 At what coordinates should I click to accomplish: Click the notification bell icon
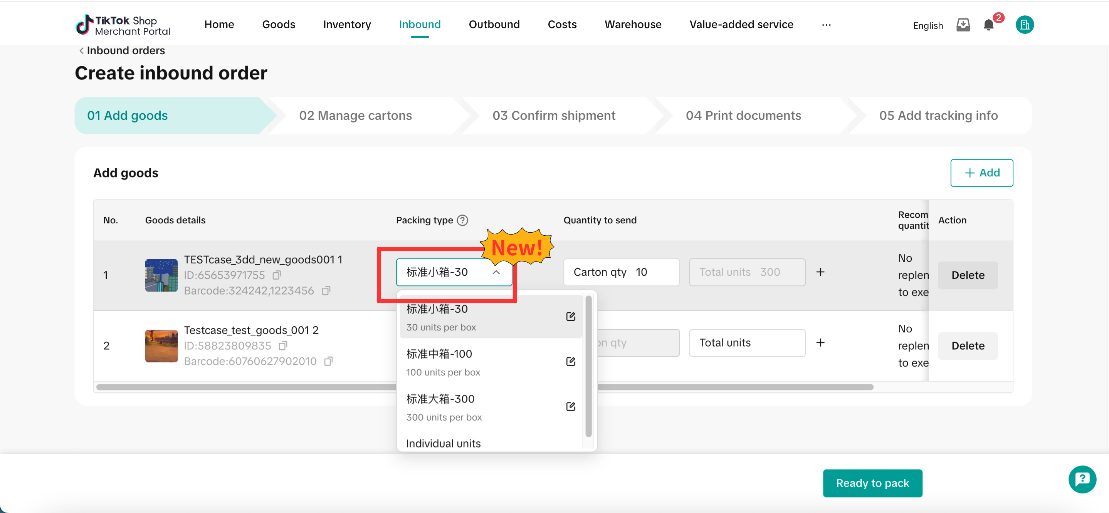tap(988, 25)
